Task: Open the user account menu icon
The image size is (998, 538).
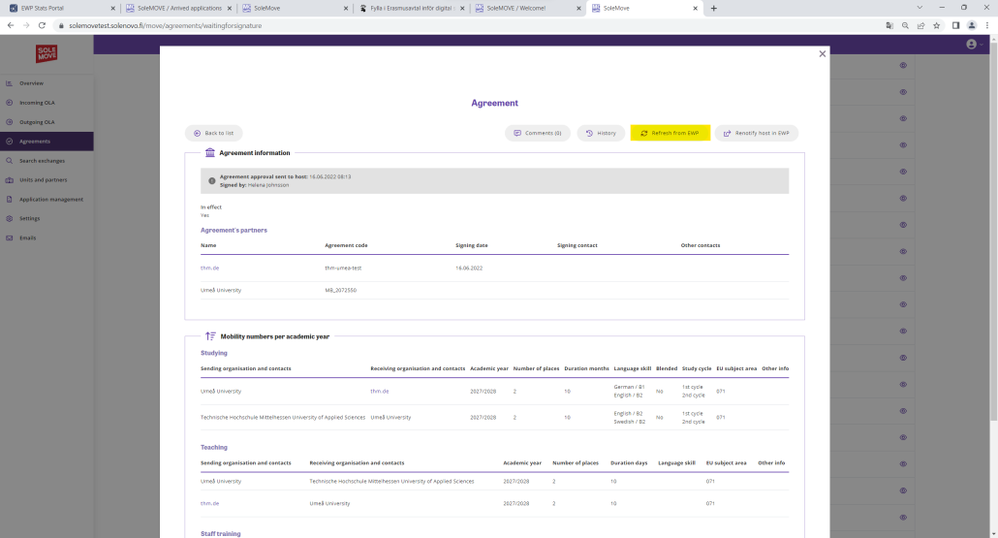Action: tap(971, 44)
